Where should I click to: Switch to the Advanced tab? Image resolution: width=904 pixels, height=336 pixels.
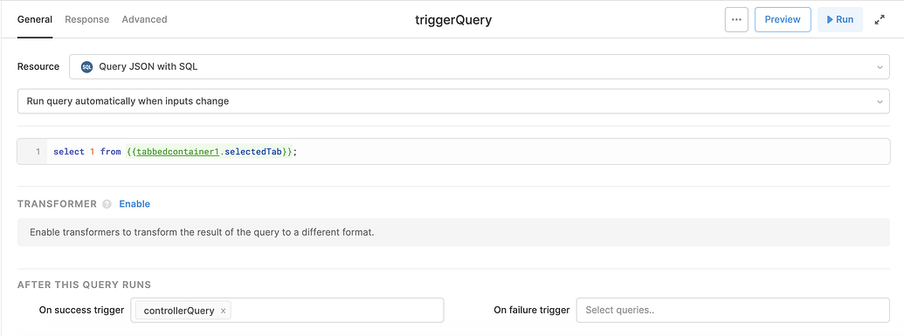pos(145,19)
